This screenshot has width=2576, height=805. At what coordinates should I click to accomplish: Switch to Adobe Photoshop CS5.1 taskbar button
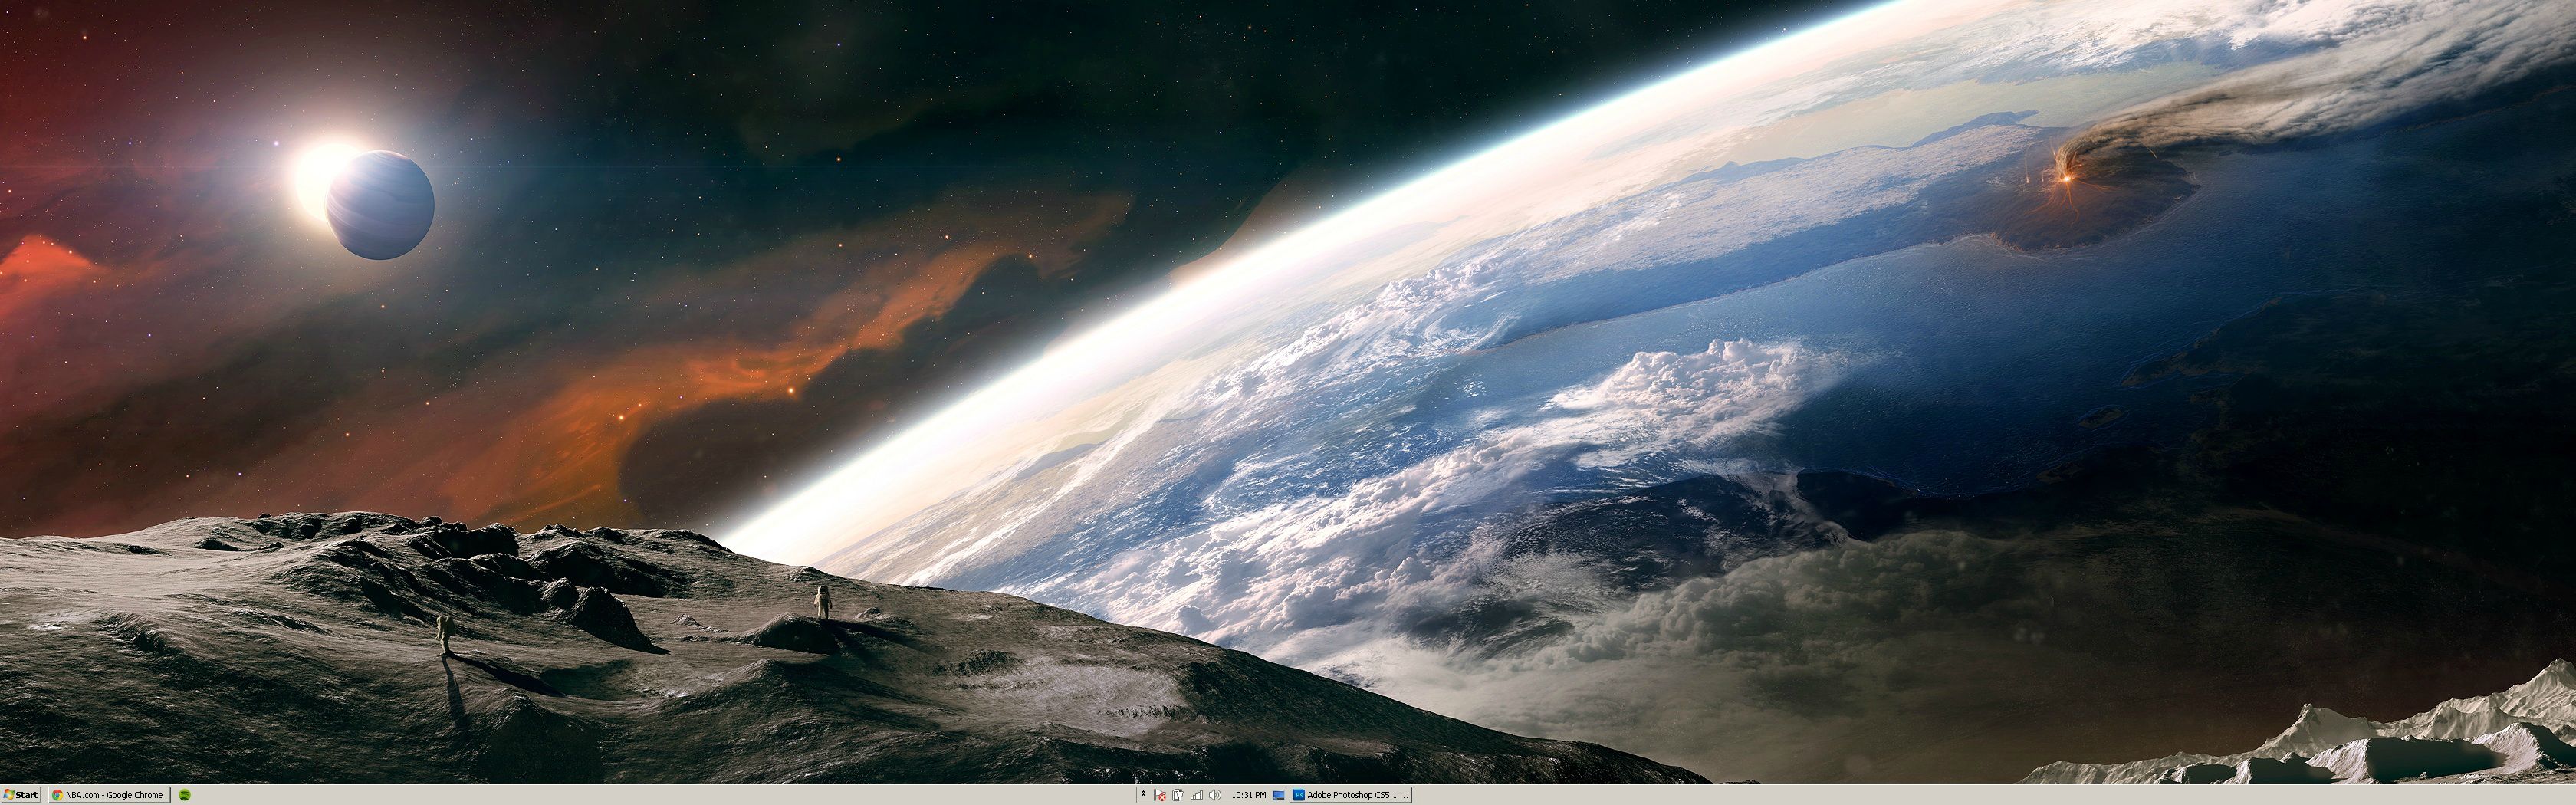tap(1351, 795)
